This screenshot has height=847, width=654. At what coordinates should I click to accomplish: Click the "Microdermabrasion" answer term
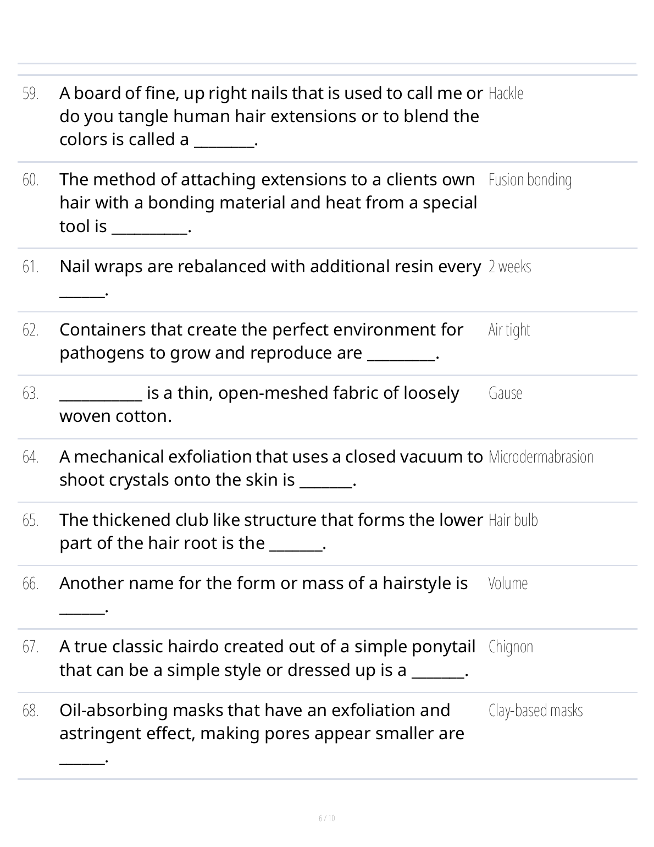(541, 457)
